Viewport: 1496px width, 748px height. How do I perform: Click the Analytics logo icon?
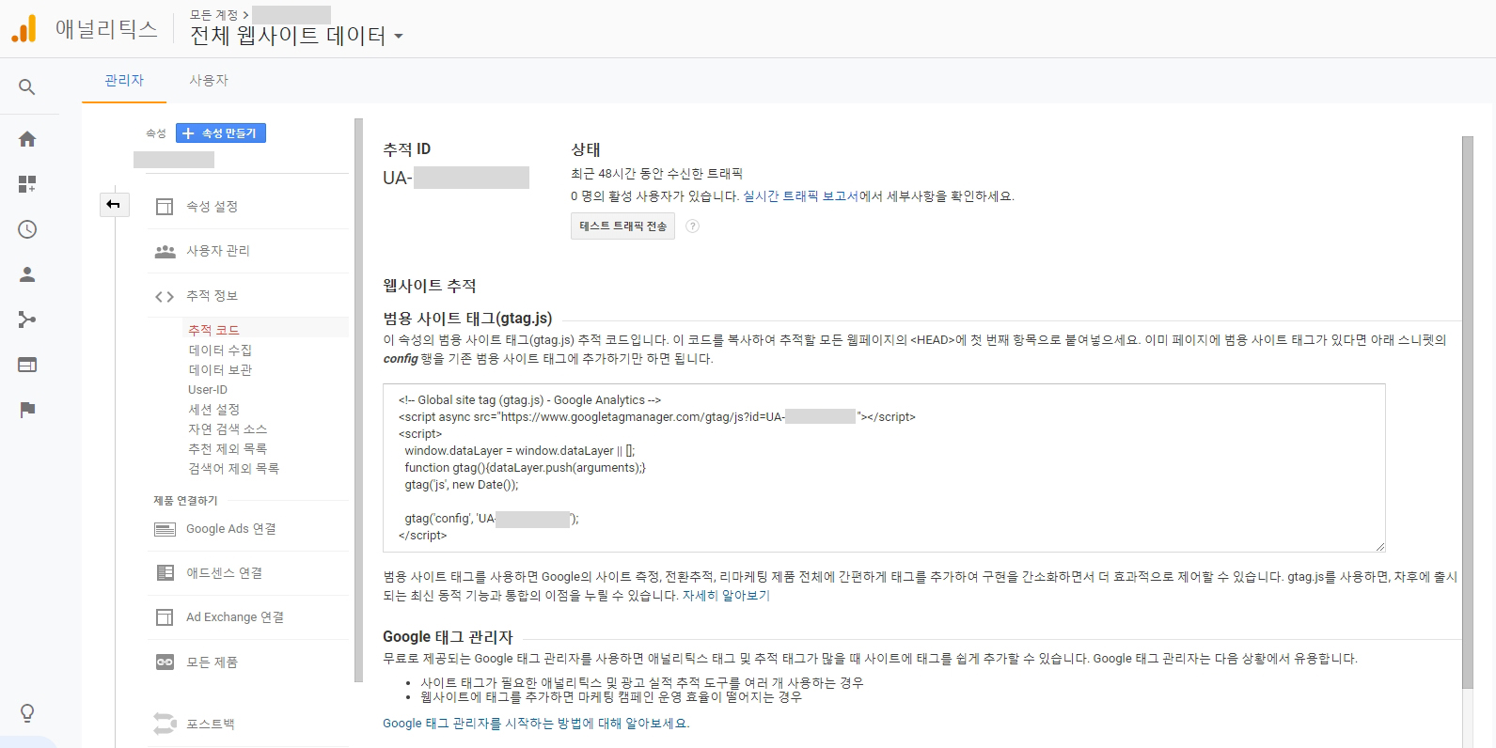(x=24, y=29)
